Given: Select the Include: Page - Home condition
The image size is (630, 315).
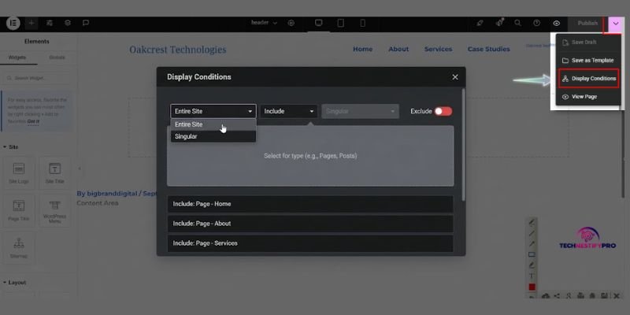Looking at the screenshot, I should [310, 204].
